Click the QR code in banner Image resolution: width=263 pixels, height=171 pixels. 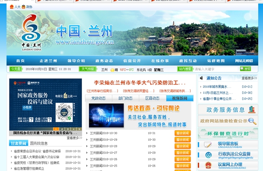[64, 112]
